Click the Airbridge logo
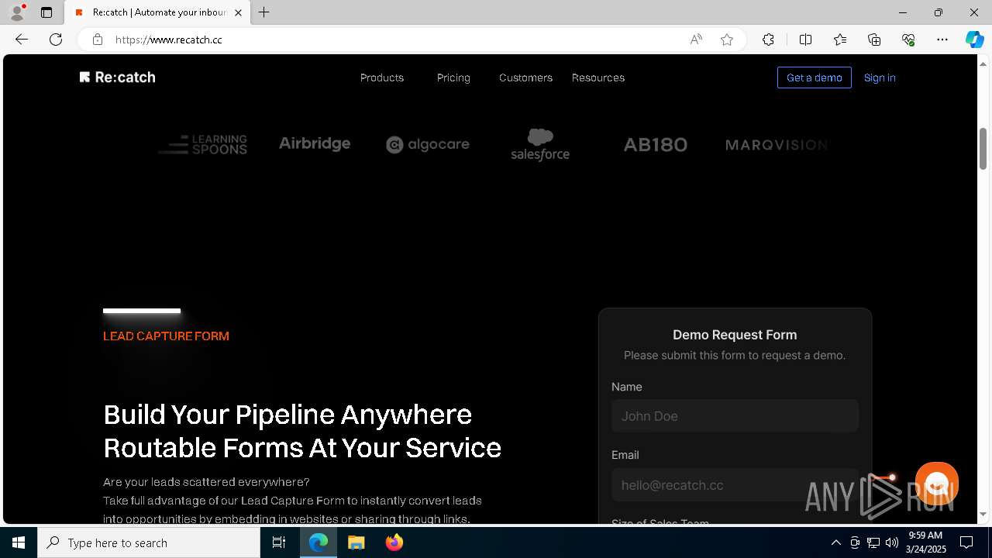Viewport: 992px width, 558px height. click(315, 143)
